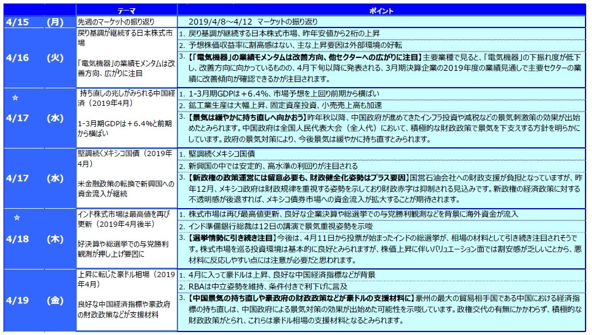Click the (月) weekday label

pos(55,22)
